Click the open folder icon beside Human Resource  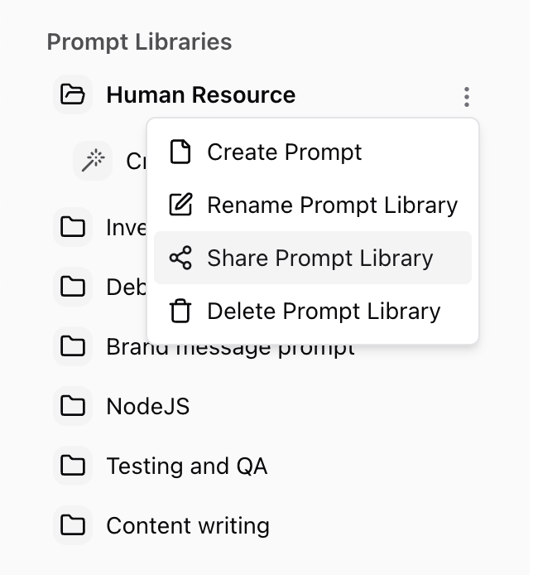coord(73,94)
